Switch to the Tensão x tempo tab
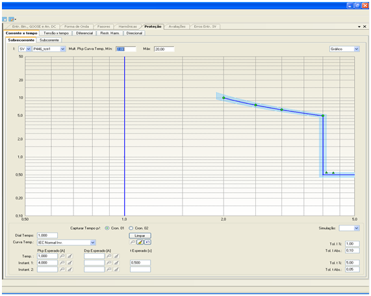The height and width of the screenshot is (296, 371). pyautogui.click(x=56, y=33)
